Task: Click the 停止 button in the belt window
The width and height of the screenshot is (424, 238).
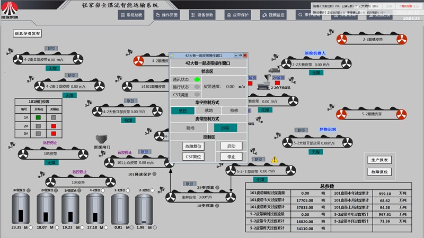Action: click(x=231, y=157)
